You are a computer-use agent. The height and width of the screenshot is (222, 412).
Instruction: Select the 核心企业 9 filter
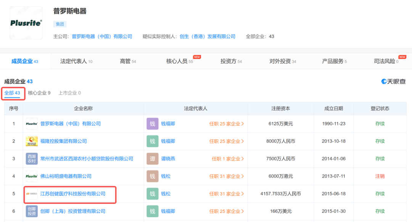[39, 93]
